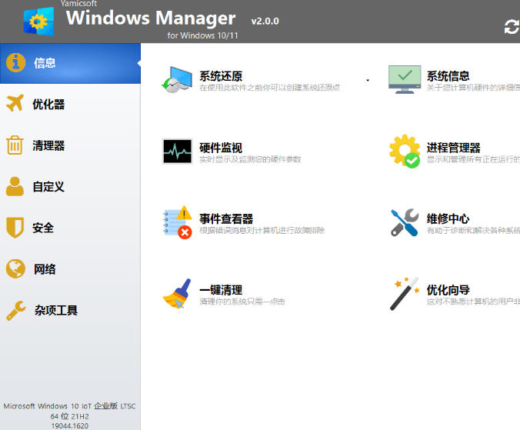Click the person icon for 自定义
This screenshot has height=430, width=520.
click(x=15, y=186)
